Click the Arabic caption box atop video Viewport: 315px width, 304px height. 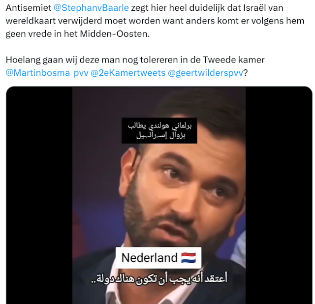(x=159, y=130)
